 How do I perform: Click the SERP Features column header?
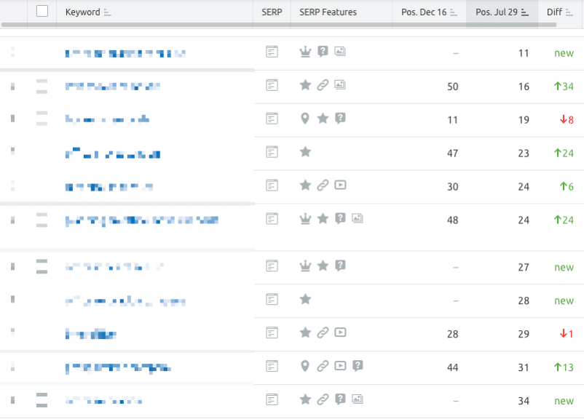pyautogui.click(x=328, y=12)
